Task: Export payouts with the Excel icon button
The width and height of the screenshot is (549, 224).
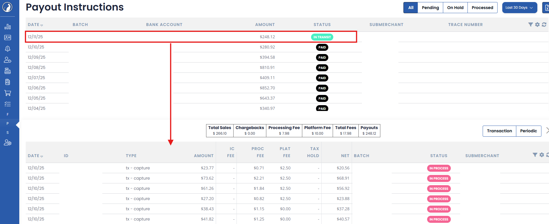Action: [546, 8]
